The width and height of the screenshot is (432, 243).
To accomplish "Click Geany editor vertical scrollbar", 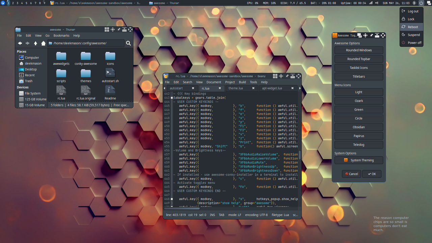I will pyautogui.click(x=300, y=155).
